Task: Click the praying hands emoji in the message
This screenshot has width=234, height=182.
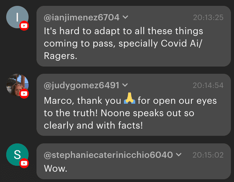Action: [130, 101]
